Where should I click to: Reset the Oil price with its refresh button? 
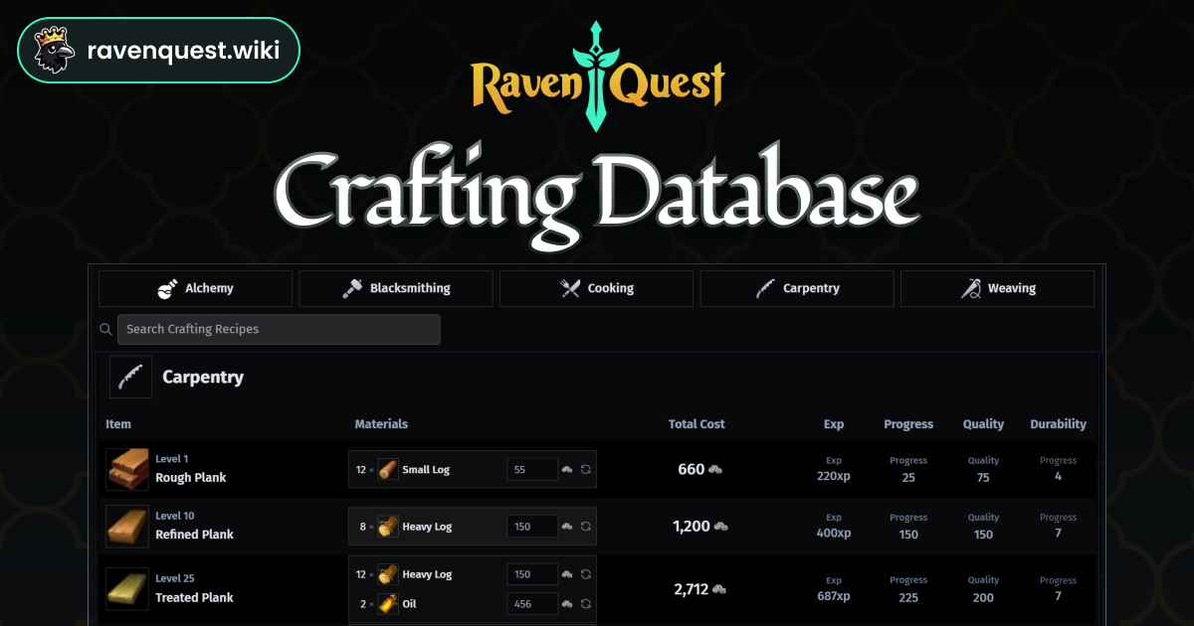point(586,603)
